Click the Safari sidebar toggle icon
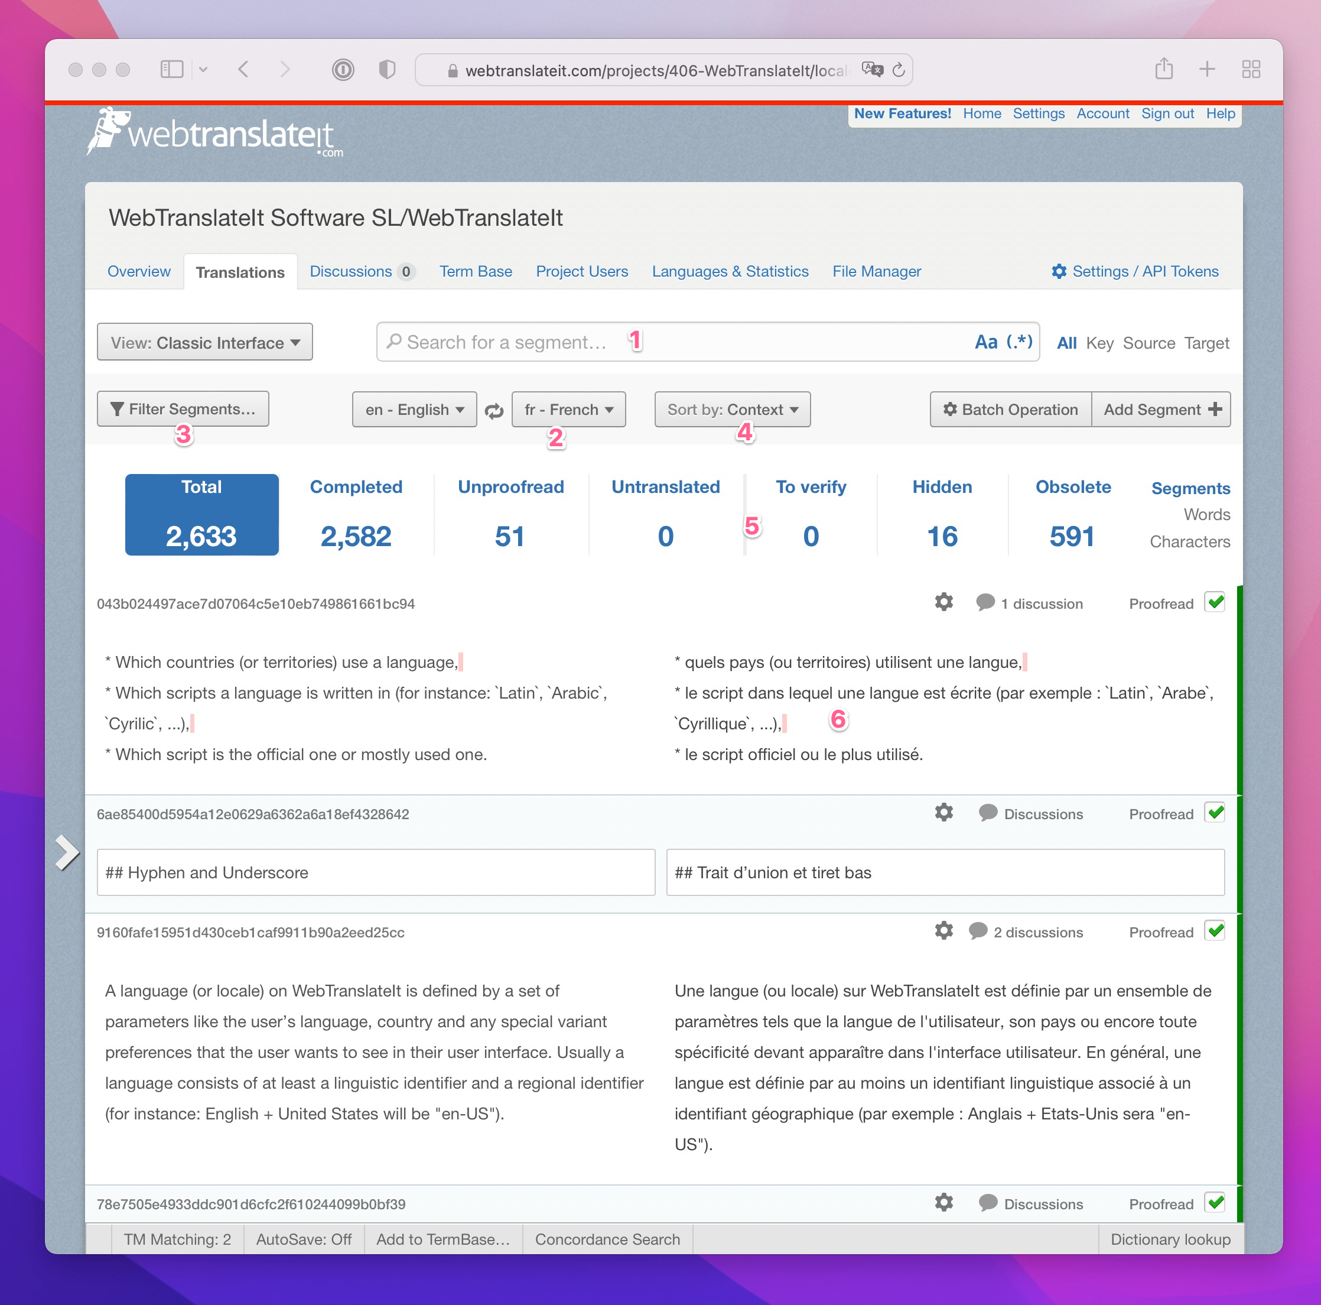The height and width of the screenshot is (1305, 1321). coord(171,69)
